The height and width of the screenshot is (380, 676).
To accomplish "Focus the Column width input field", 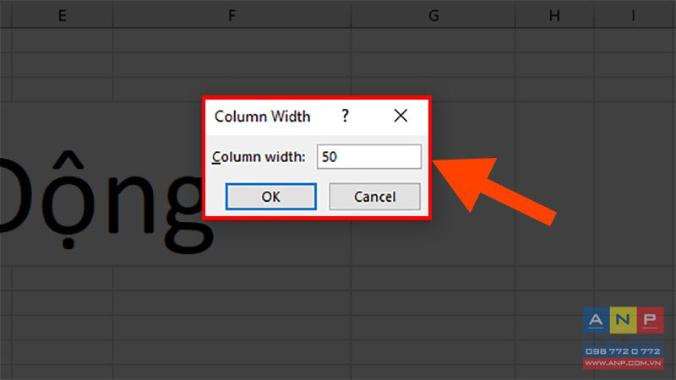I will [369, 156].
